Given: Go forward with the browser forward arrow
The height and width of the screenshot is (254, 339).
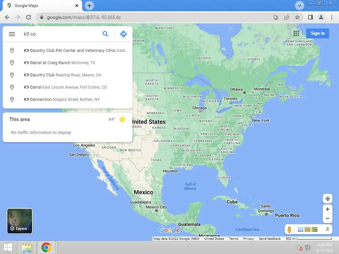Looking at the screenshot, I should 18,17.
